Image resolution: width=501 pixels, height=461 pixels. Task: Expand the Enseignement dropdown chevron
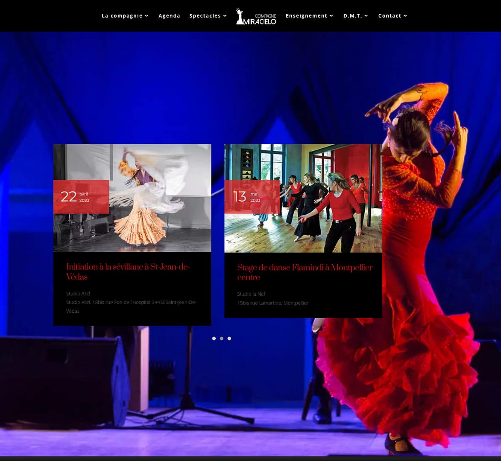tap(331, 15)
